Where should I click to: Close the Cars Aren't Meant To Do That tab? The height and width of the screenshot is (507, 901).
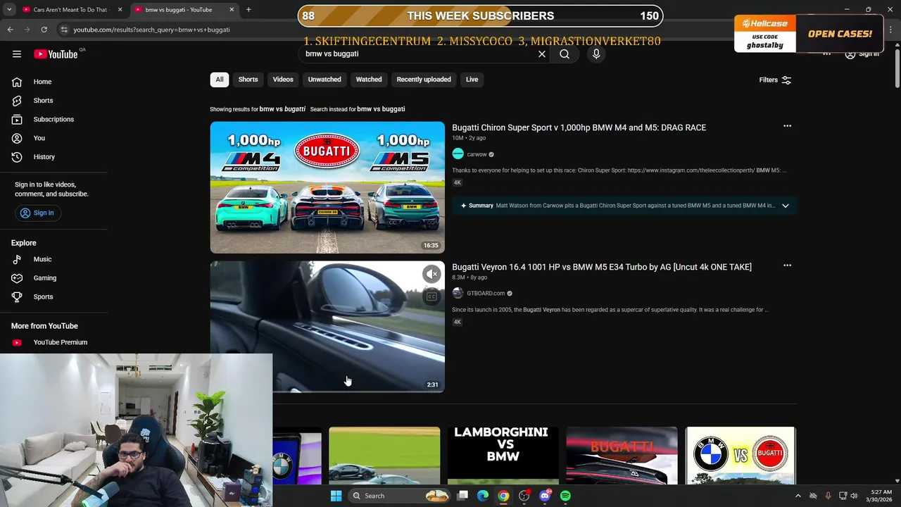point(120,10)
